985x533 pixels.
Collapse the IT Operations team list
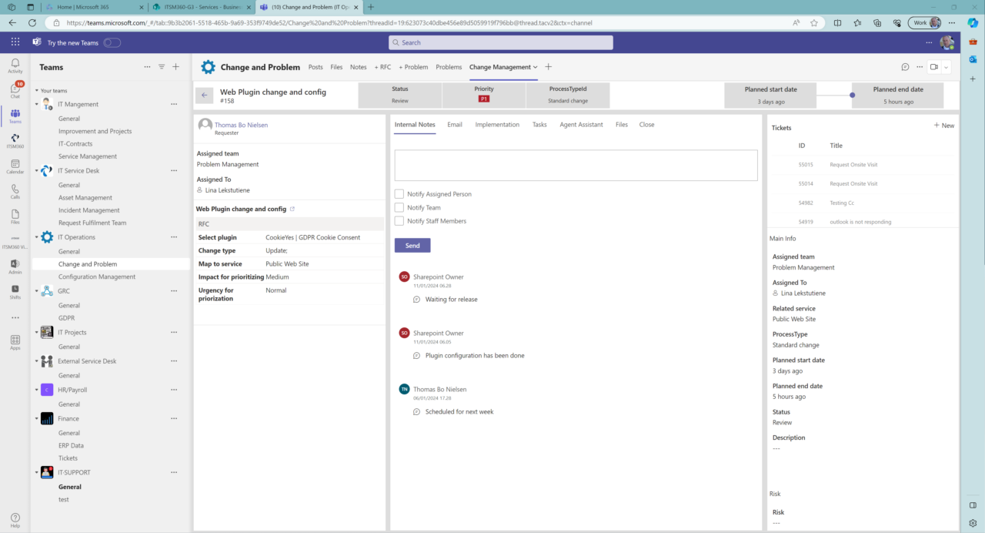35,236
